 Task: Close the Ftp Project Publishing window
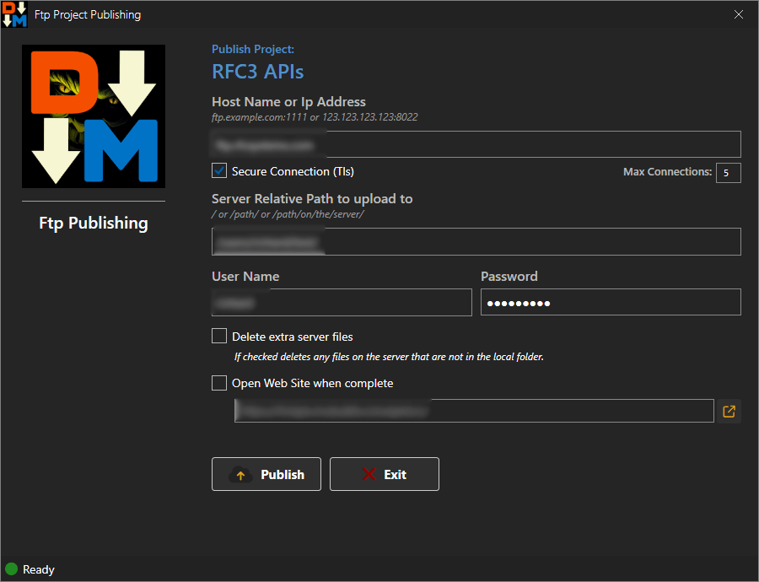pyautogui.click(x=739, y=14)
